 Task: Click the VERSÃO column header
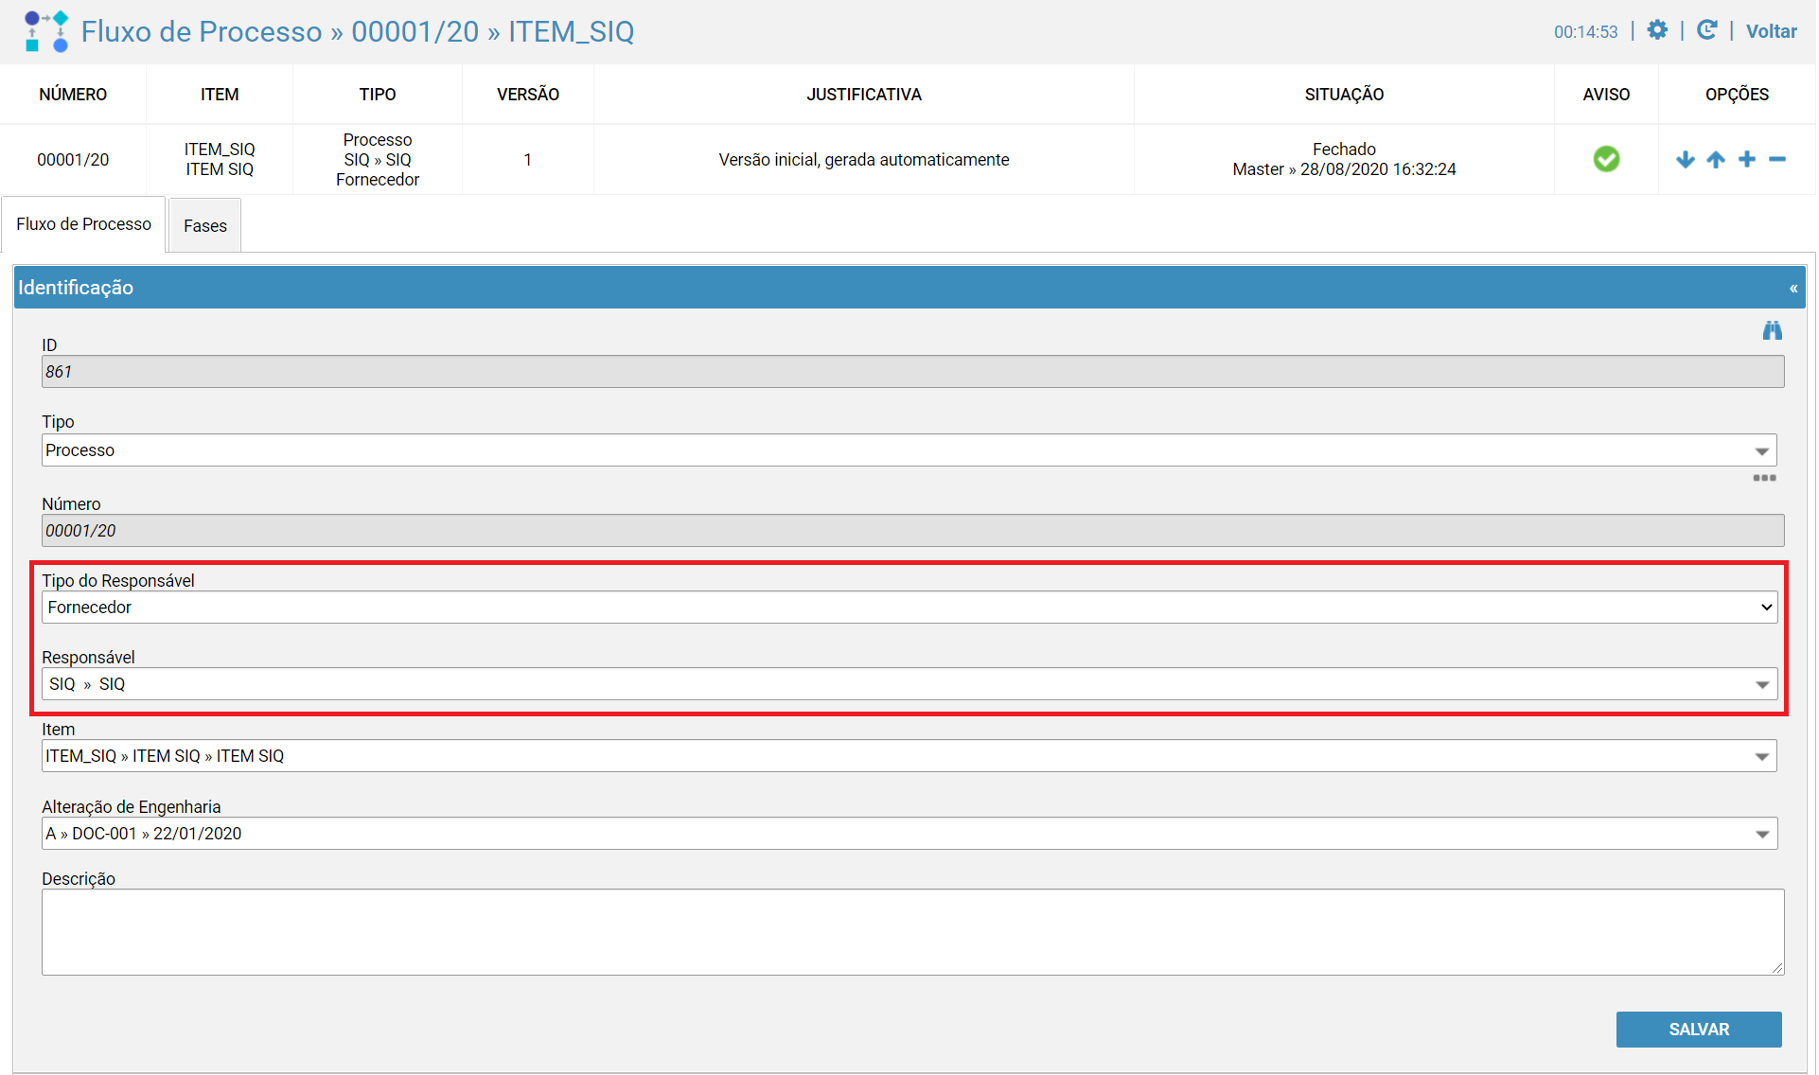click(x=528, y=95)
